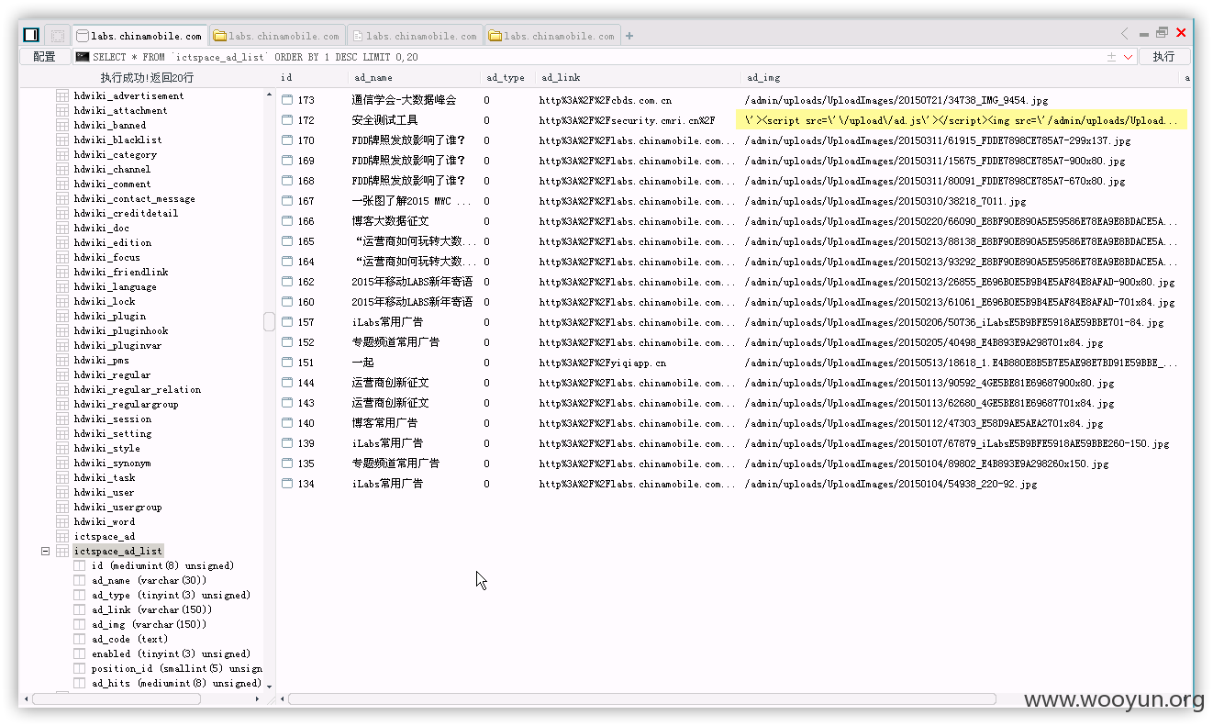1213x726 pixels.
Task: Select the hdwiki_setting table
Action: [x=112, y=433]
